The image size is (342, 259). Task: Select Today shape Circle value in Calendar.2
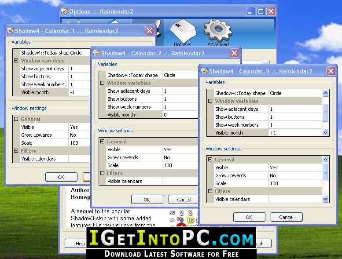coord(180,75)
